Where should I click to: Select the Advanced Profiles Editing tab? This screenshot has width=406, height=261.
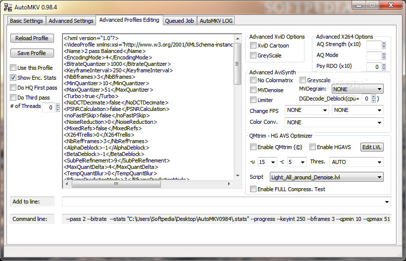[x=129, y=20]
